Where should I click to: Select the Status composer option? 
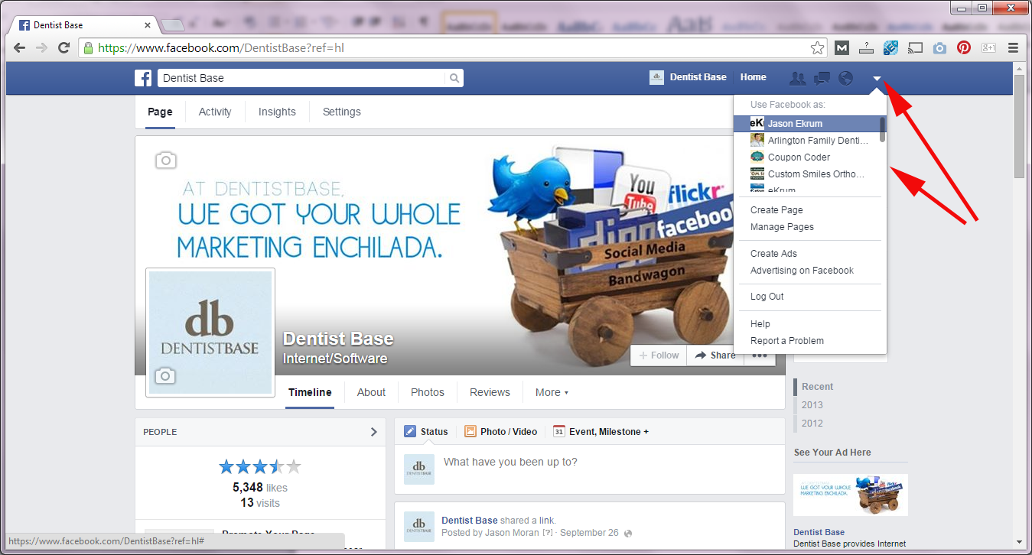(x=426, y=432)
